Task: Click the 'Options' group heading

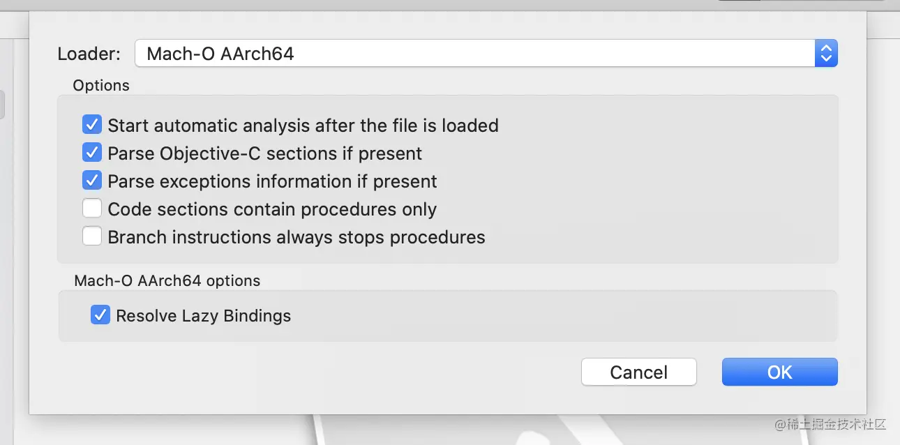Action: (x=101, y=85)
